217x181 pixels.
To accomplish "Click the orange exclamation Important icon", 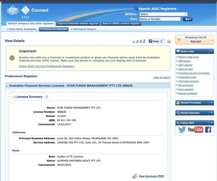I will (x=12, y=58).
